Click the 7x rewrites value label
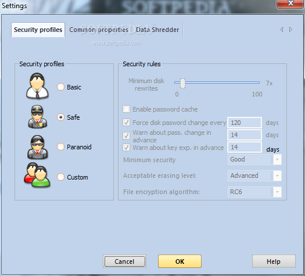The height and width of the screenshot is (276, 305). [269, 83]
